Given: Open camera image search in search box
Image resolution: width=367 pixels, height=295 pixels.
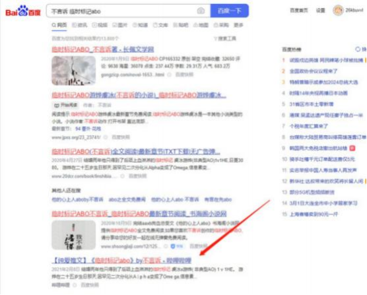Looking at the screenshot, I should 201,11.
